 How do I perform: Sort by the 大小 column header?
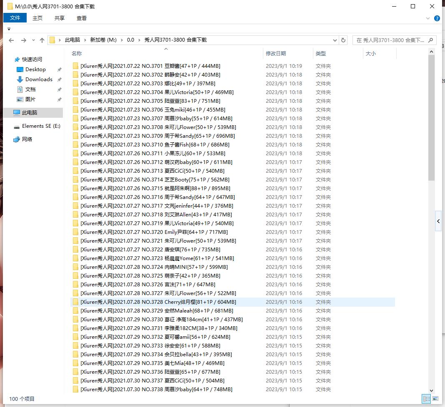(380, 53)
